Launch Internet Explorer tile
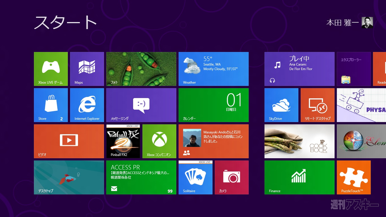Viewport: 386px width, 217px height. pos(87,105)
